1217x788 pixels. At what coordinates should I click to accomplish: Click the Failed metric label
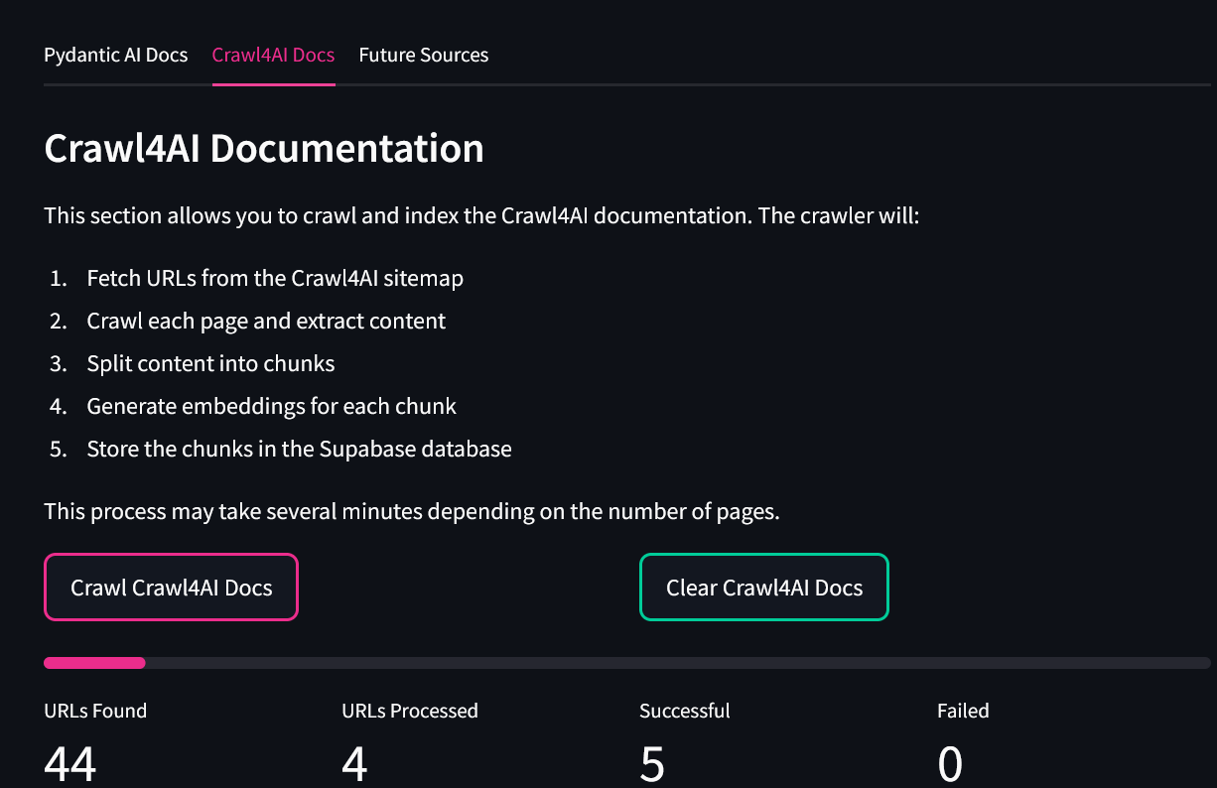click(963, 711)
